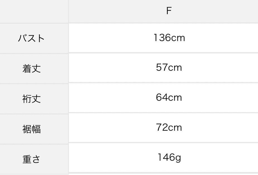Select the 着丈 row label
This screenshot has height=175, width=258.
(32, 69)
